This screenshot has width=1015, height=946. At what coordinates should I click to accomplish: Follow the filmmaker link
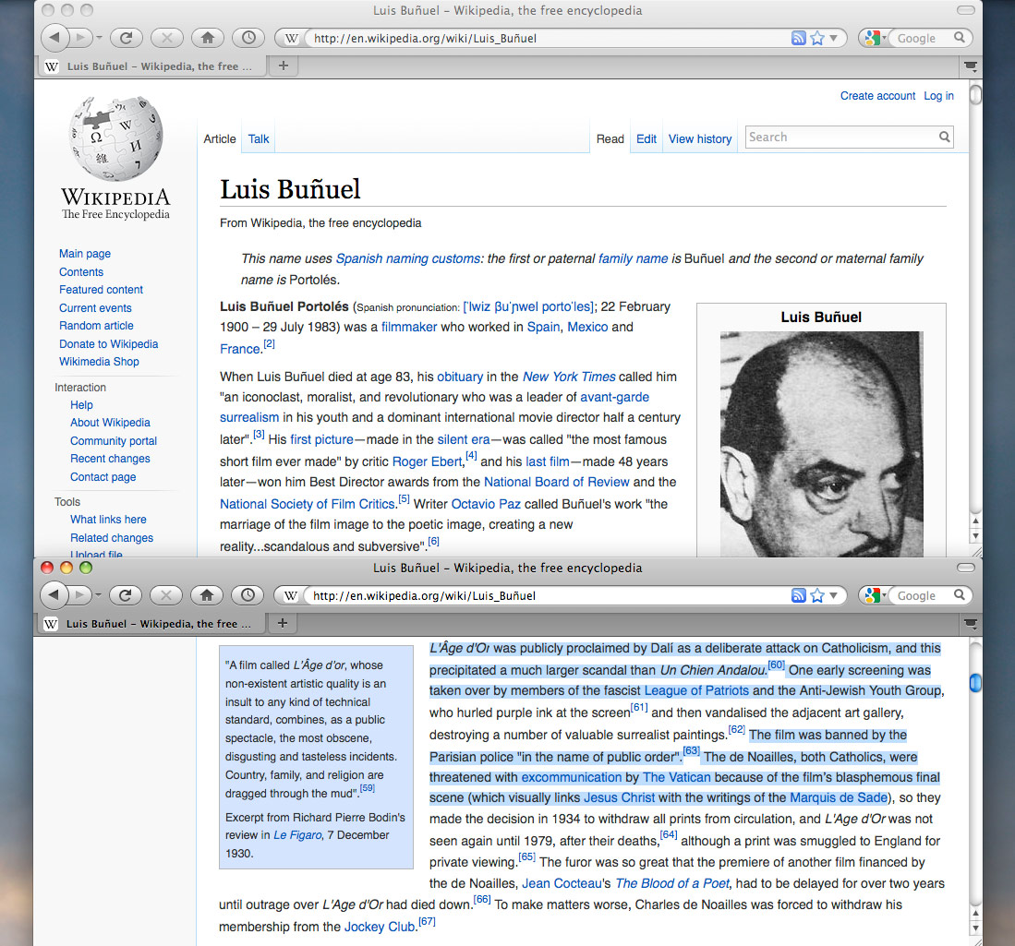tap(409, 328)
